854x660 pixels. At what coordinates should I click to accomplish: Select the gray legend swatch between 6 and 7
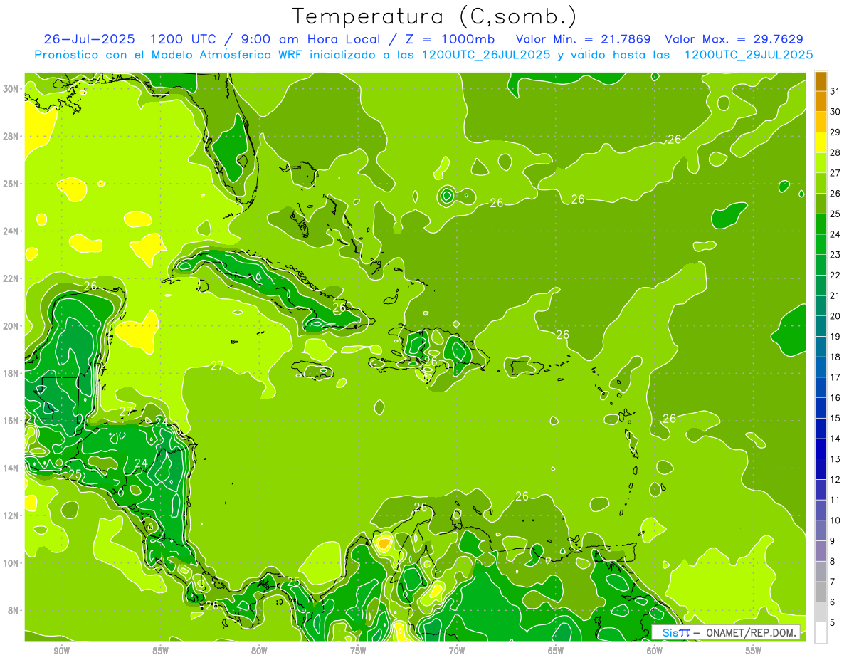(821, 592)
